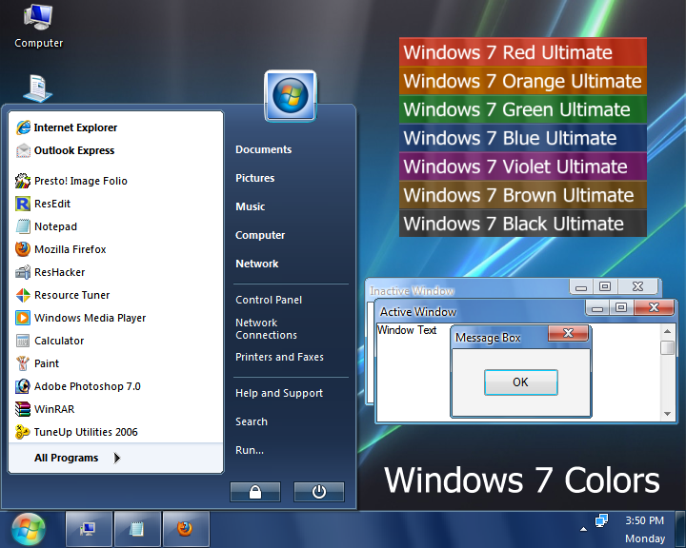Open the computer taskbar quick-launch icon
The width and height of the screenshot is (686, 548).
(x=89, y=529)
